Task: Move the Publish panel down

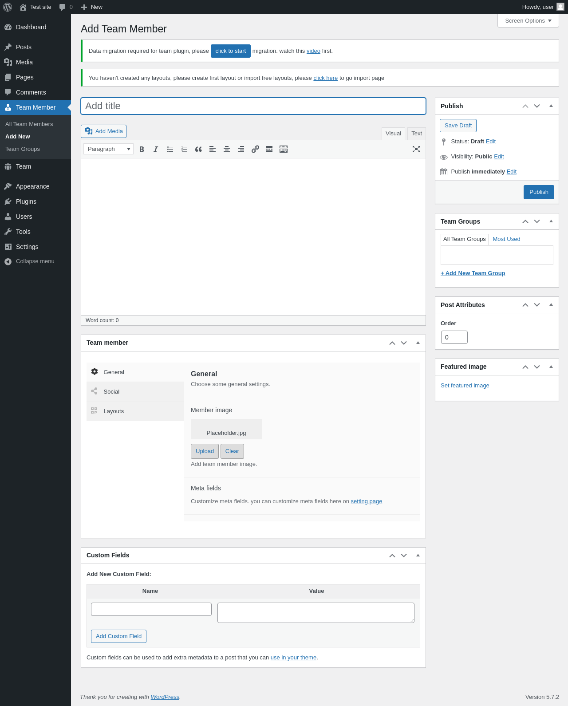Action: pos(537,106)
